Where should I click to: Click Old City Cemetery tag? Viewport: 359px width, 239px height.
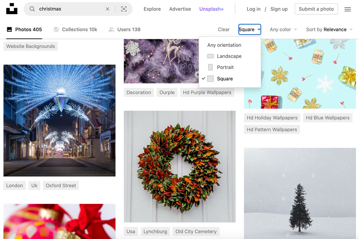click(196, 232)
